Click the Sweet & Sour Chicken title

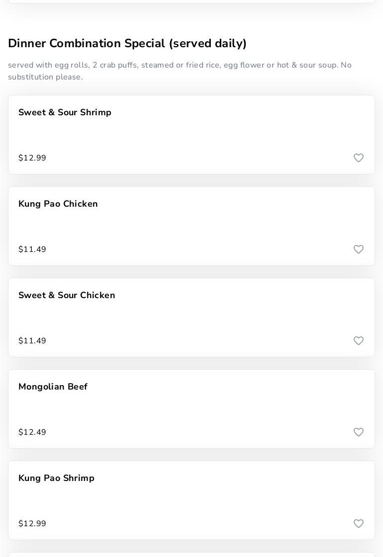[67, 296]
